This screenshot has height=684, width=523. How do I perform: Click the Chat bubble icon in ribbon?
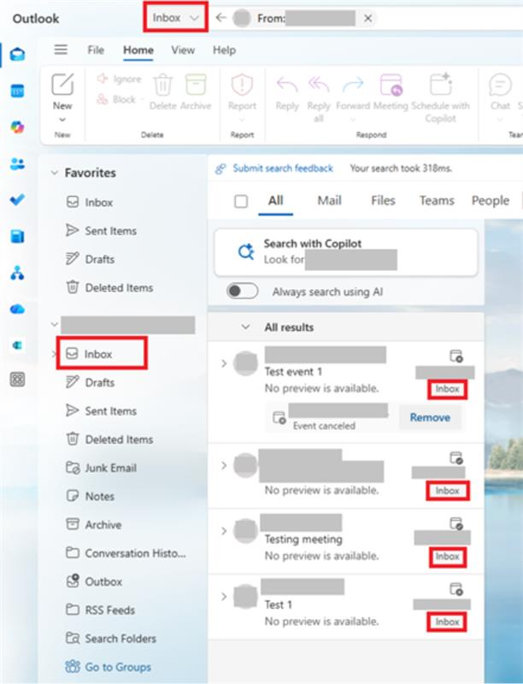tap(500, 84)
